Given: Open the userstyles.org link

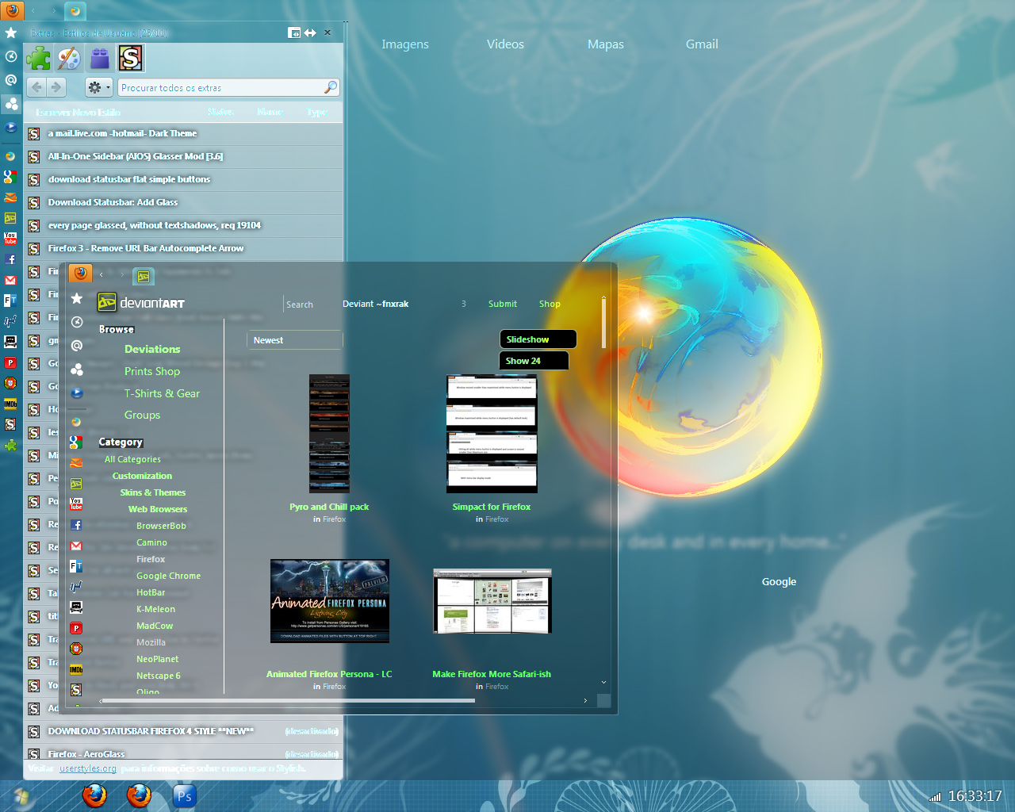Looking at the screenshot, I should 88,768.
